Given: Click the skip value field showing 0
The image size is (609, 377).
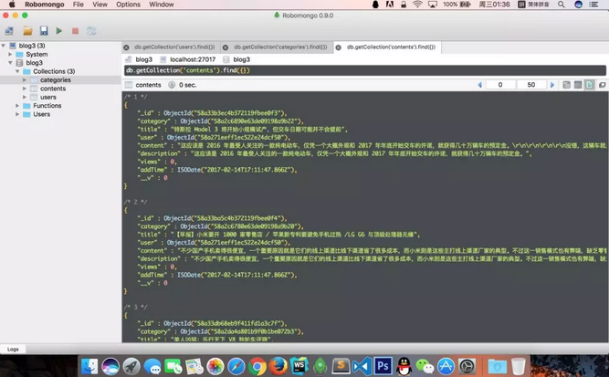Looking at the screenshot, I should (500, 85).
